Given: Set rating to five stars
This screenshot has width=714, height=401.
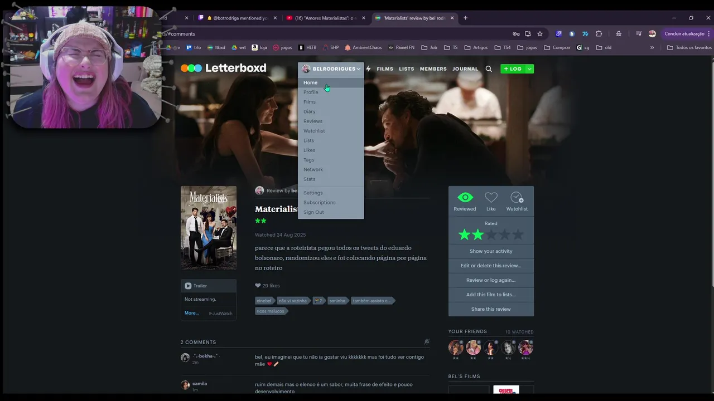Looking at the screenshot, I should point(518,235).
